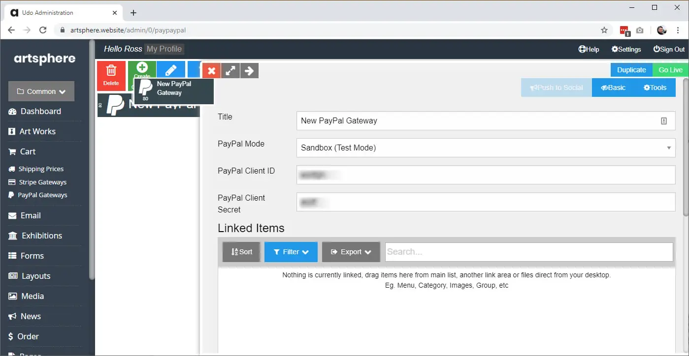Image resolution: width=689 pixels, height=356 pixels.
Task: Open the Export dropdown
Action: click(351, 251)
